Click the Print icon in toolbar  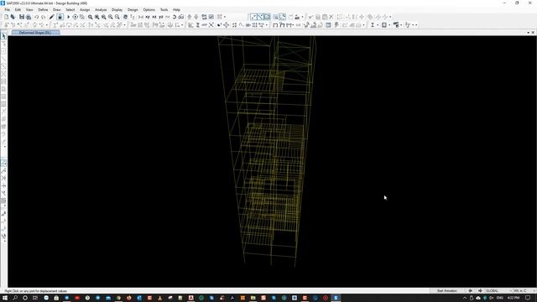tap(29, 17)
